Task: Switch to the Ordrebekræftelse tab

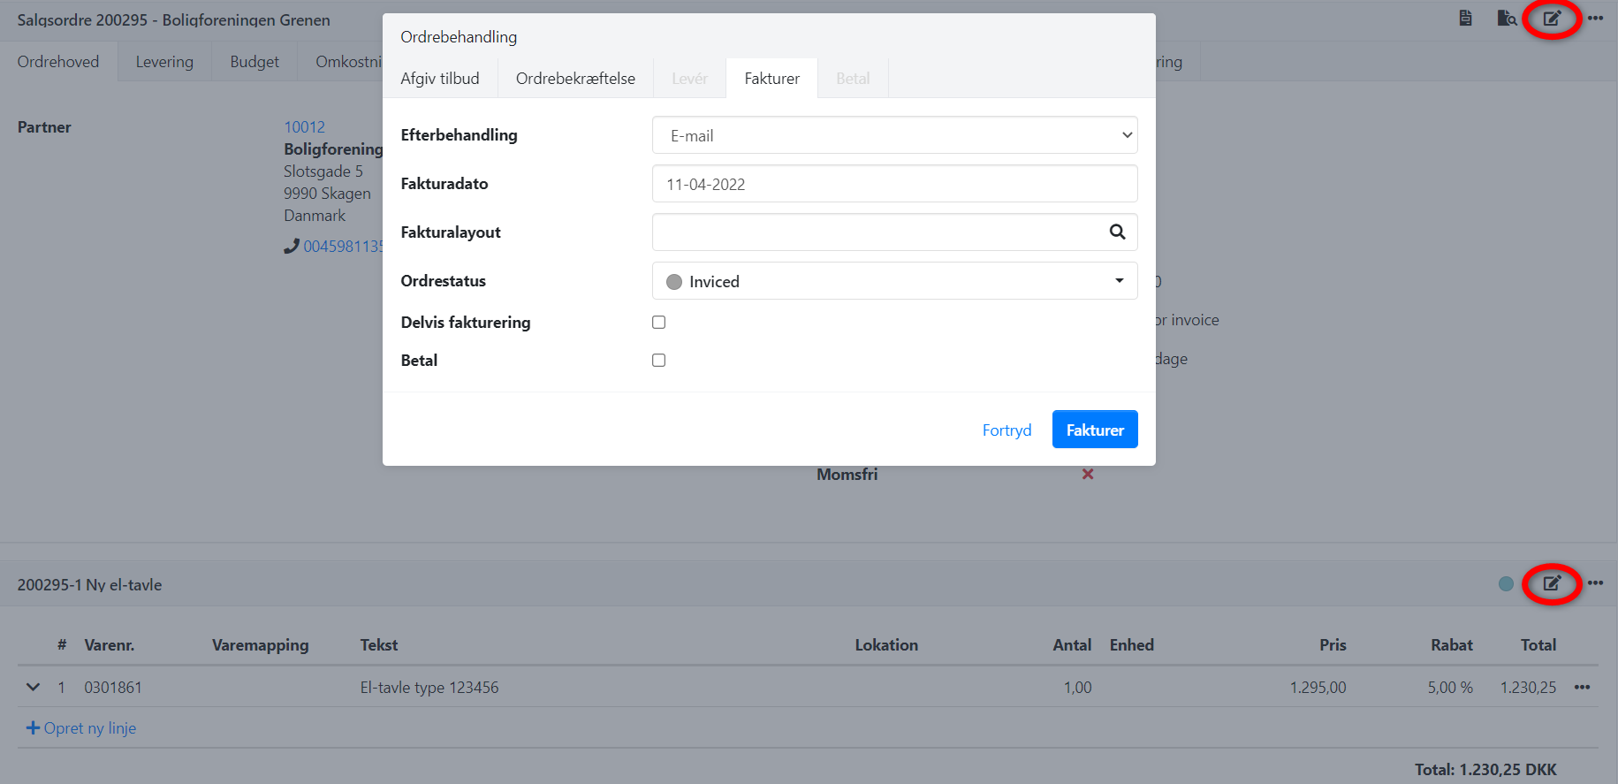Action: [x=575, y=79]
